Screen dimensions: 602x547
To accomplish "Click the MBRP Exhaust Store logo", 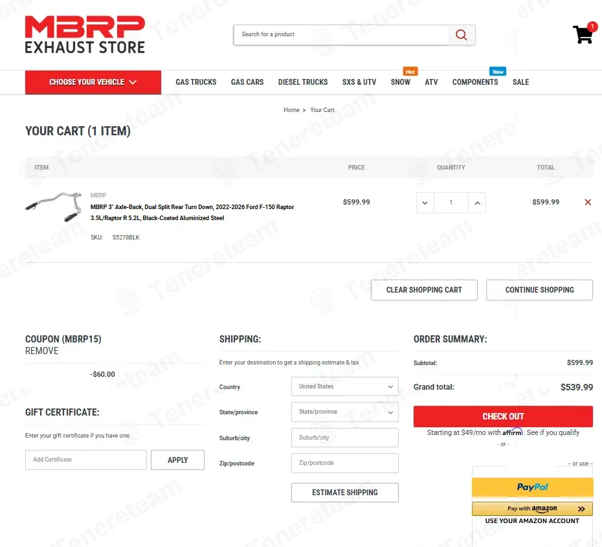I will [x=85, y=34].
